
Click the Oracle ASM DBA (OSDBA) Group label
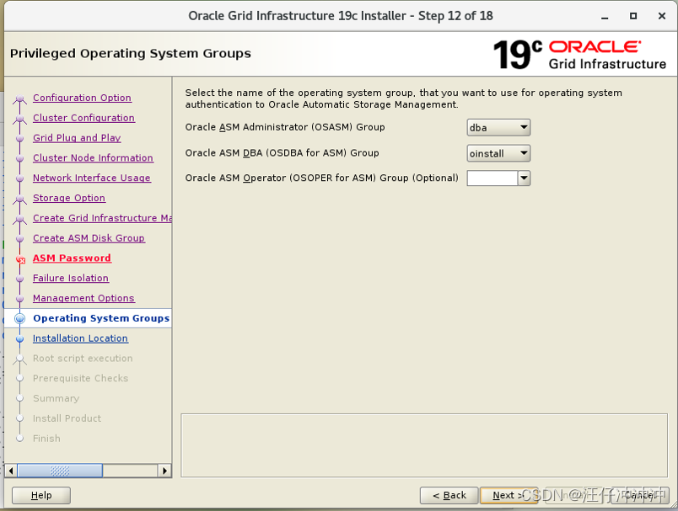coord(282,152)
